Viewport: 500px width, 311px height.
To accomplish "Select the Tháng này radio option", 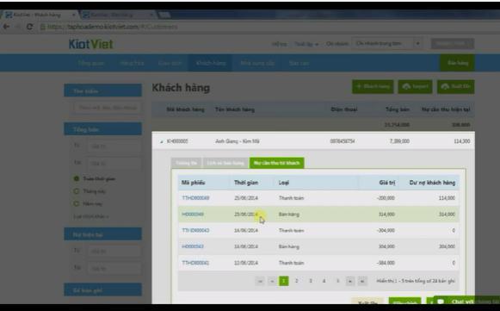I will (x=77, y=191).
